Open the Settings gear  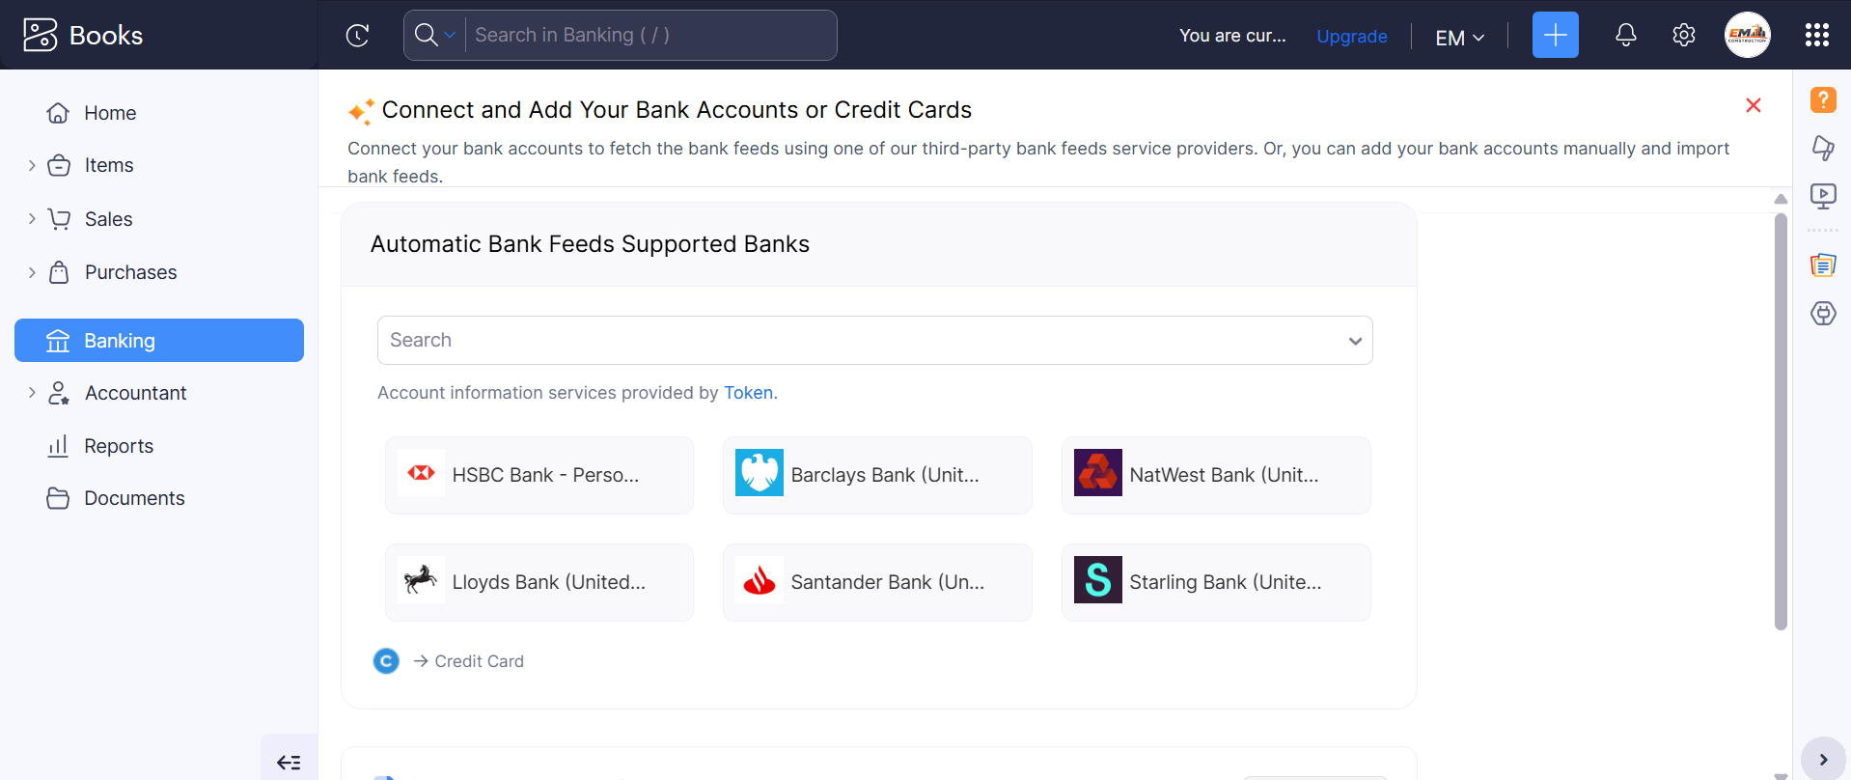[1683, 35]
